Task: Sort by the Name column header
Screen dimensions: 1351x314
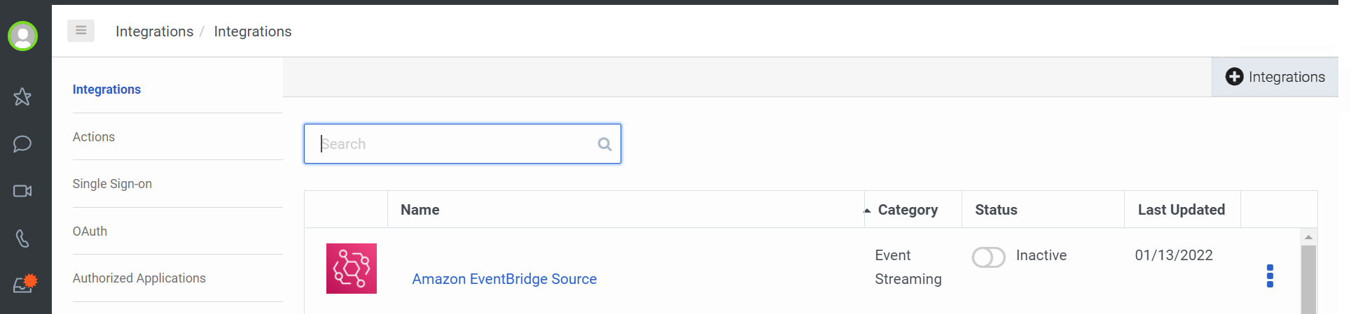Action: [420, 210]
